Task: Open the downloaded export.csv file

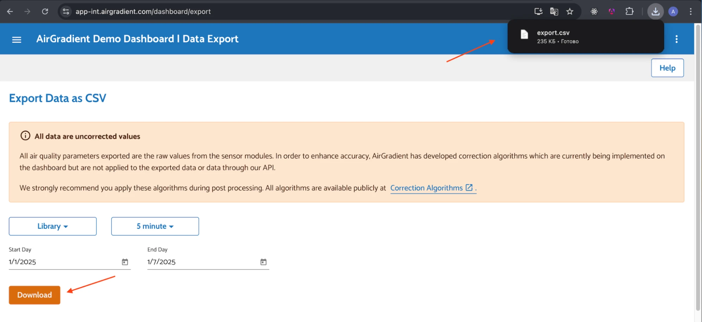Action: click(x=586, y=37)
